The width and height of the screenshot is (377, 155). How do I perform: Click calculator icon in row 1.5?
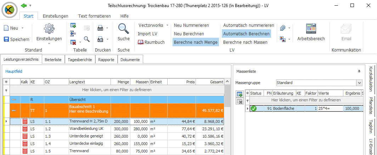25,151
